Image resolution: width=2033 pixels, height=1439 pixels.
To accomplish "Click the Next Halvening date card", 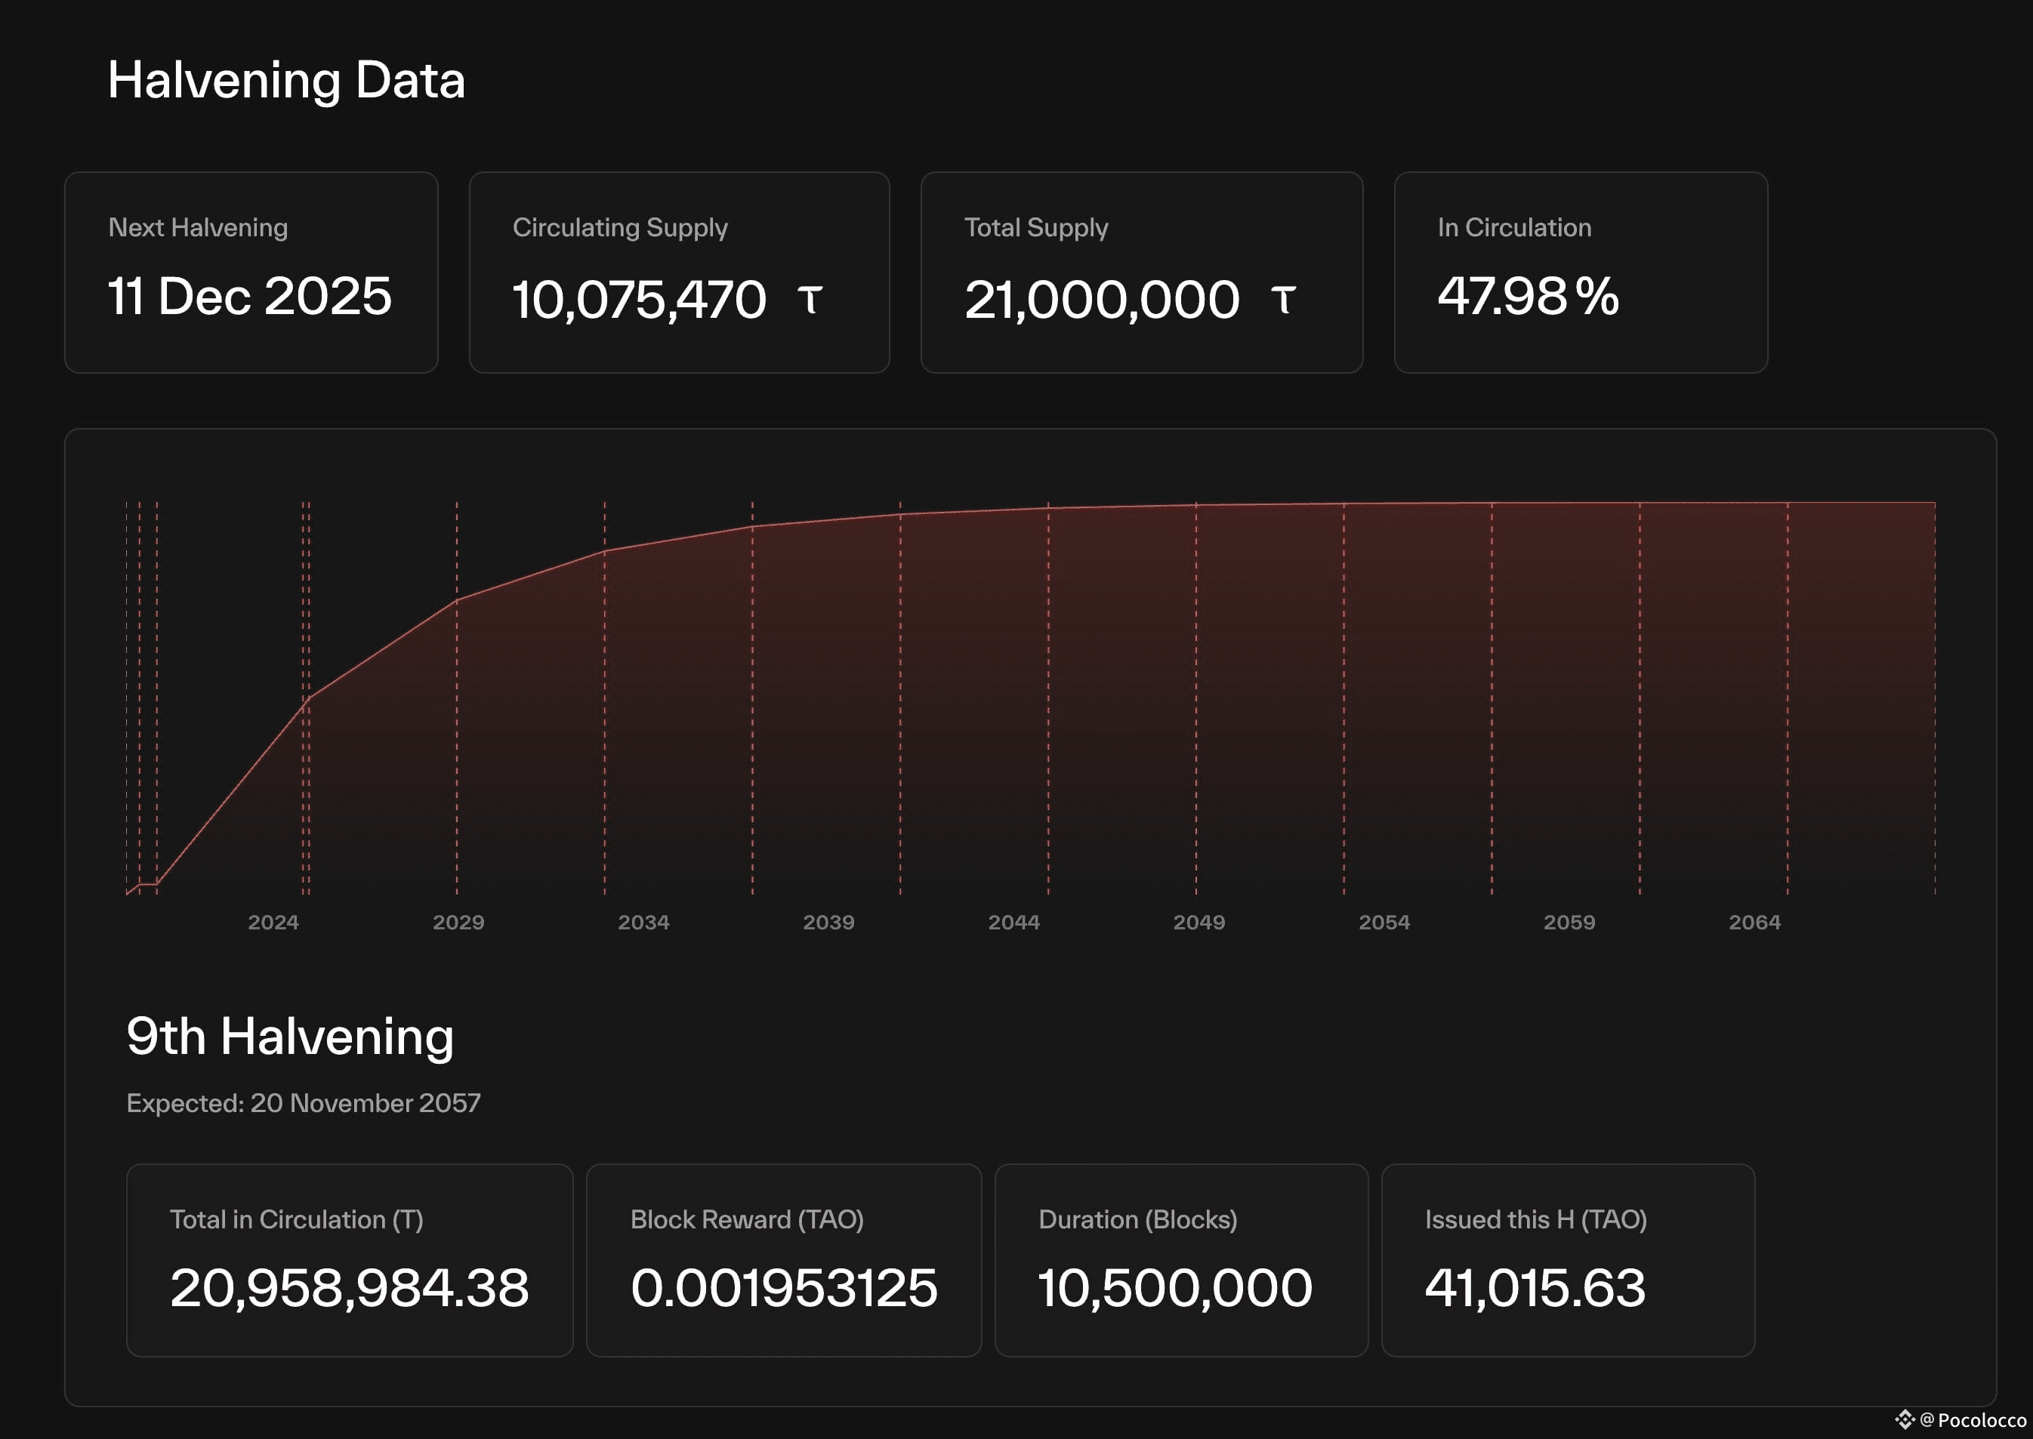I will 251,272.
